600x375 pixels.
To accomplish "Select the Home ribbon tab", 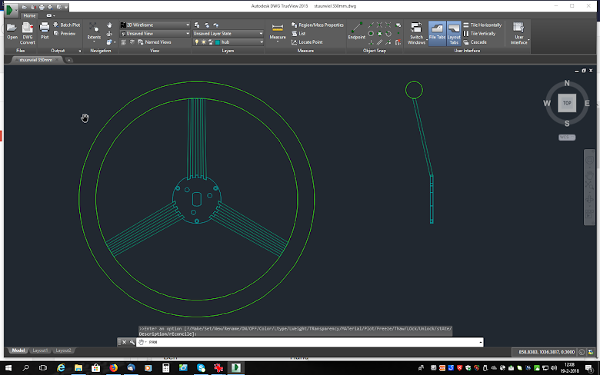I will point(28,15).
